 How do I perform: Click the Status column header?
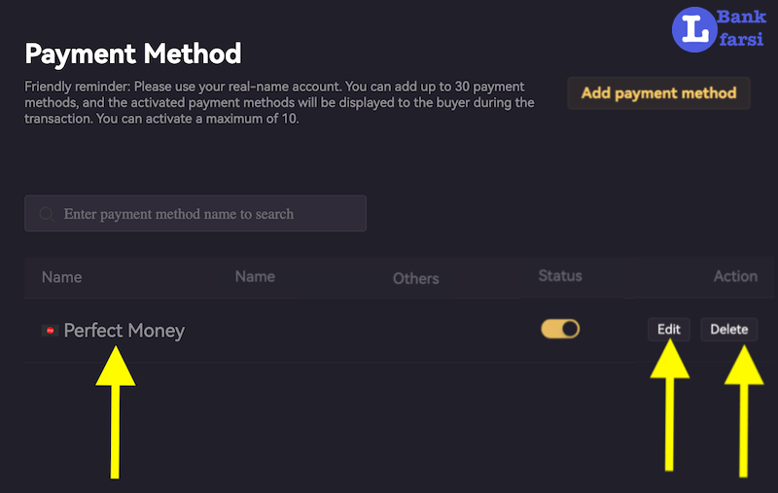point(560,276)
